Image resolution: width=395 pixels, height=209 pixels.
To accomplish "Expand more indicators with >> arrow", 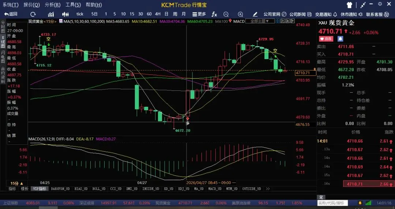I will (267, 189).
